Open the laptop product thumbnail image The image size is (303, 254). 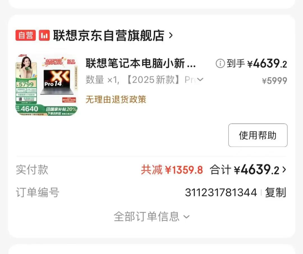[47, 85]
